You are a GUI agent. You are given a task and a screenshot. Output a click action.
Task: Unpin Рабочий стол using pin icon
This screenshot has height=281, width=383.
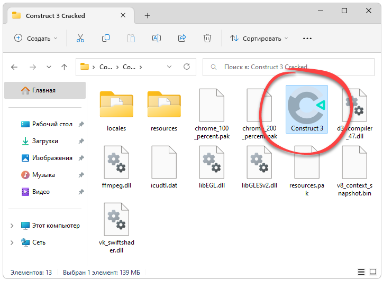81,124
